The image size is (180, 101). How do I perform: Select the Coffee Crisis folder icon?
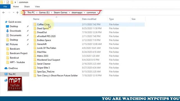[35, 24]
